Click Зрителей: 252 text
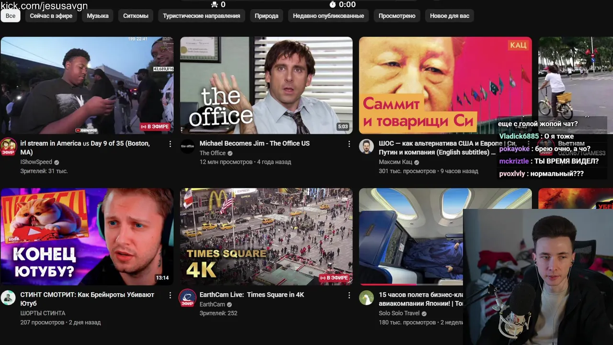This screenshot has width=613, height=345. pos(218,313)
